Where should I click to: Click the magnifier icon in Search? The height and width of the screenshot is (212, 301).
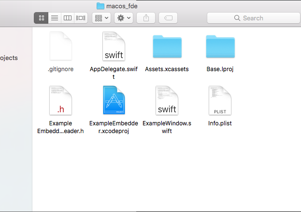[x=237, y=18]
